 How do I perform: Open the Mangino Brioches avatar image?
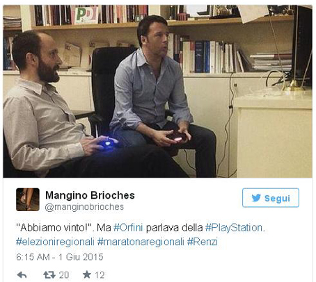28,199
